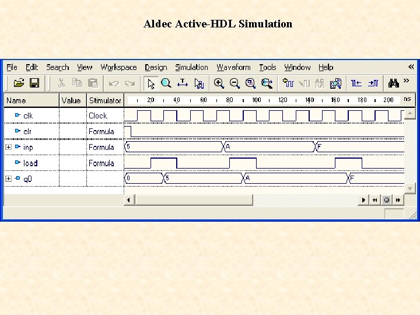
Task: Click the Undo arrow icon
Action: coord(114,83)
